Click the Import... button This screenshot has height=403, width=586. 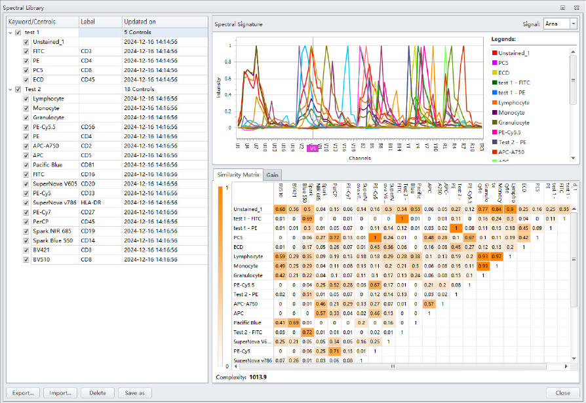click(60, 393)
